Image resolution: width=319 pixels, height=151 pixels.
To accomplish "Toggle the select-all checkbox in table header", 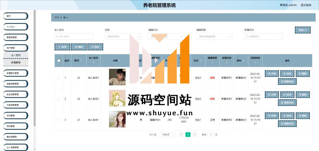I will tap(59, 60).
